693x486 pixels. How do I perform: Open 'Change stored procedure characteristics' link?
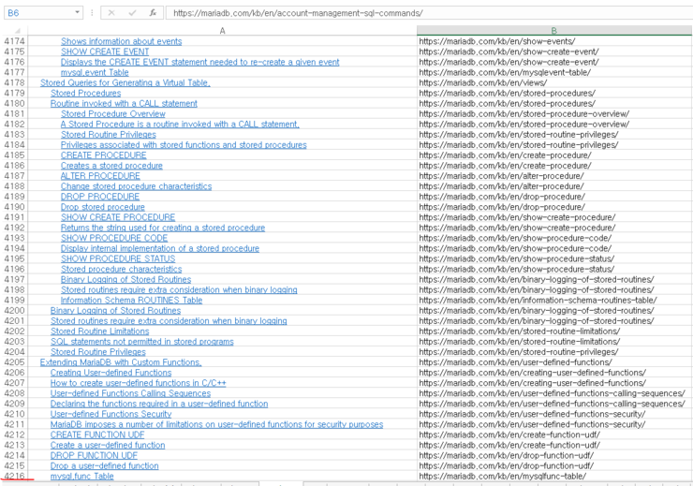136,186
